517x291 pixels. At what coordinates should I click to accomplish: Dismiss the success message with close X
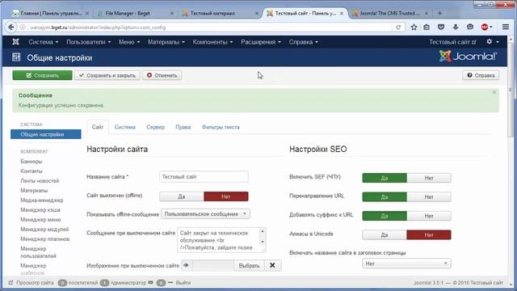494,92
